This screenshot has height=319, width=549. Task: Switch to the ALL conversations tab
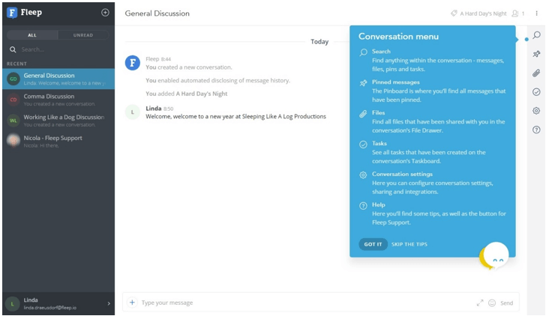[32, 35]
